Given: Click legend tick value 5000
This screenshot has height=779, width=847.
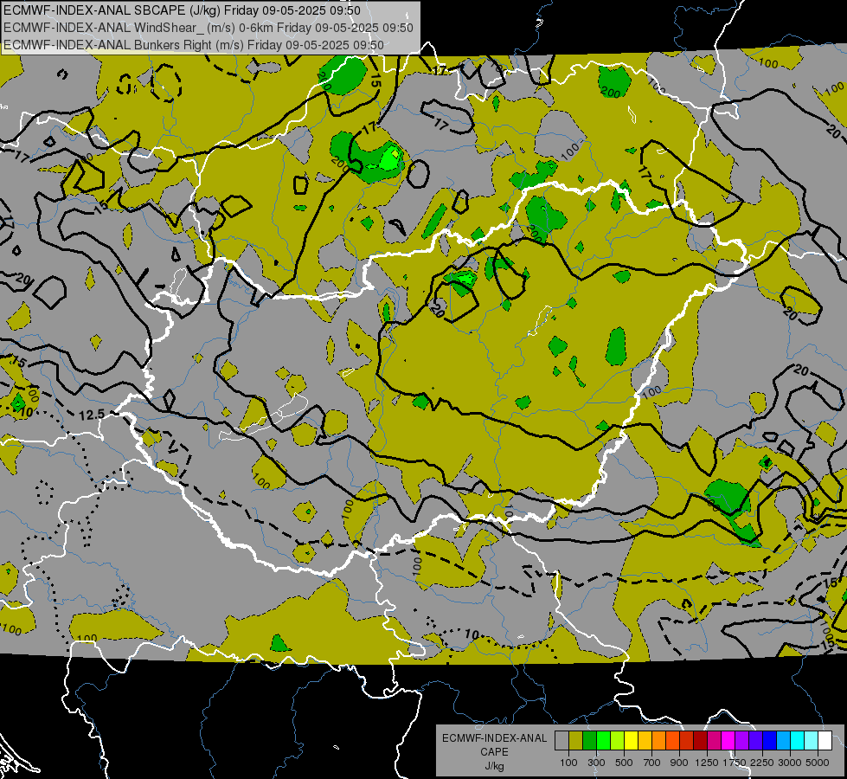Looking at the screenshot, I should (818, 763).
